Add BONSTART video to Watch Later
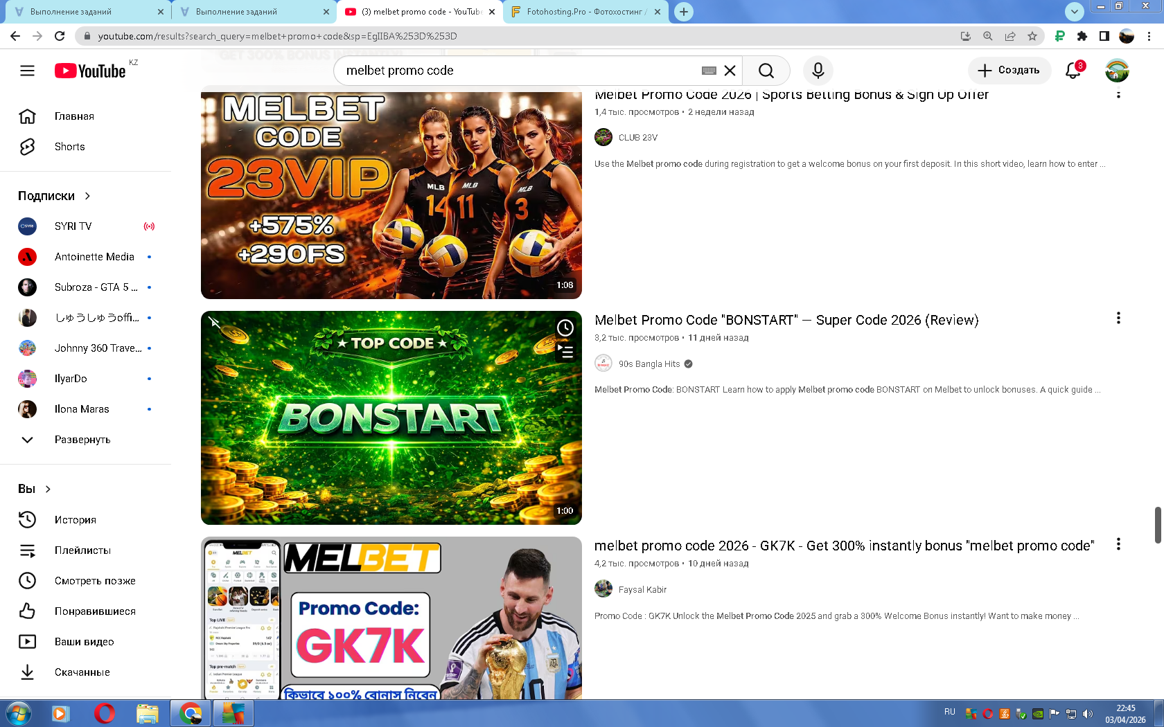The image size is (1164, 727). point(565,327)
